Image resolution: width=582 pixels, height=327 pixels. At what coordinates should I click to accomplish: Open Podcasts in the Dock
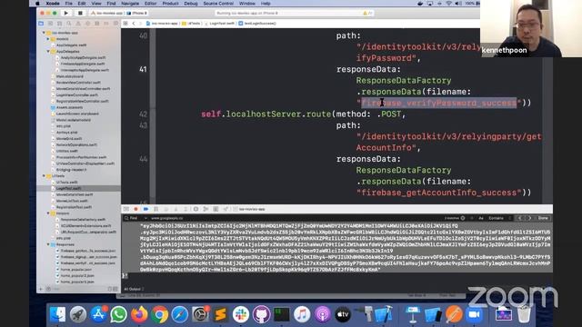(x=323, y=315)
